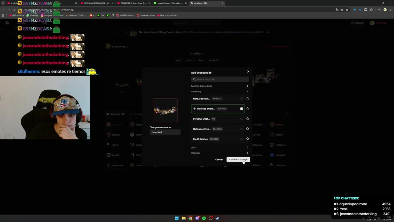
Task: Click the Confirm 1 change button
Action: (x=238, y=159)
